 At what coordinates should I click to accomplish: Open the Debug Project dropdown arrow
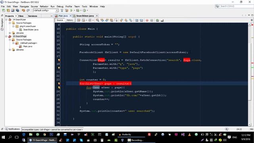[x=81, y=10]
